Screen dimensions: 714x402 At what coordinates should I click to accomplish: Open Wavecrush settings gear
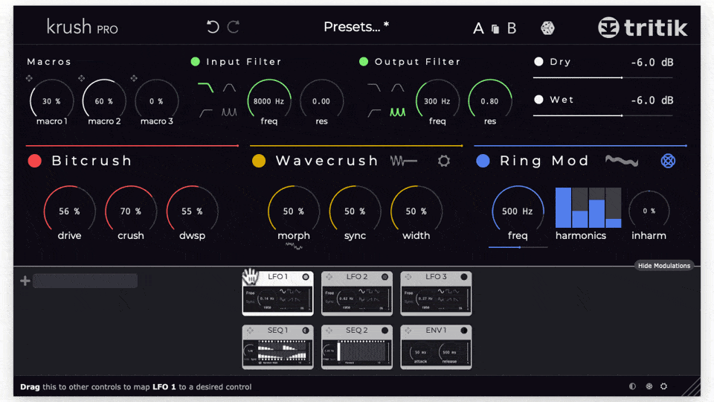[444, 161]
